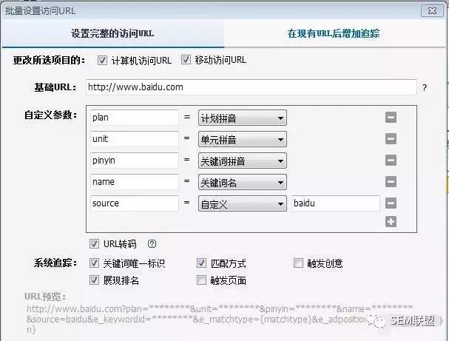Open the 自定义 dropdown for source
This screenshot has width=449, height=341.
tap(243, 203)
